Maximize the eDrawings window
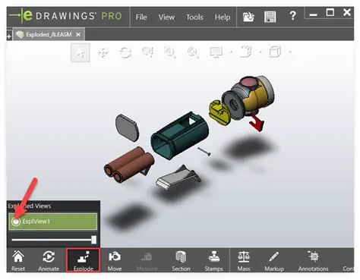The width and height of the screenshot is (360, 280). pyautogui.click(x=330, y=12)
